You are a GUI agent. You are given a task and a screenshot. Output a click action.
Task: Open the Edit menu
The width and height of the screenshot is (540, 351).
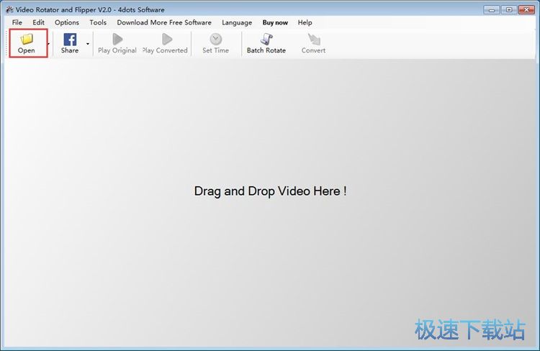[x=38, y=22]
